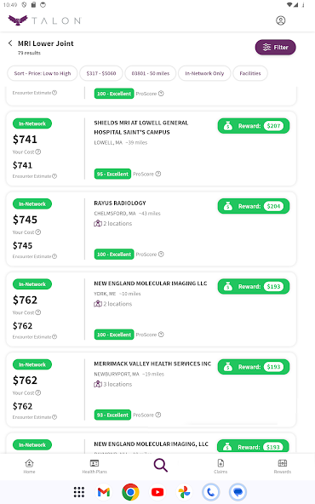The image size is (315, 504).
Task: Launch Chrome from the dock
Action: pos(130,492)
